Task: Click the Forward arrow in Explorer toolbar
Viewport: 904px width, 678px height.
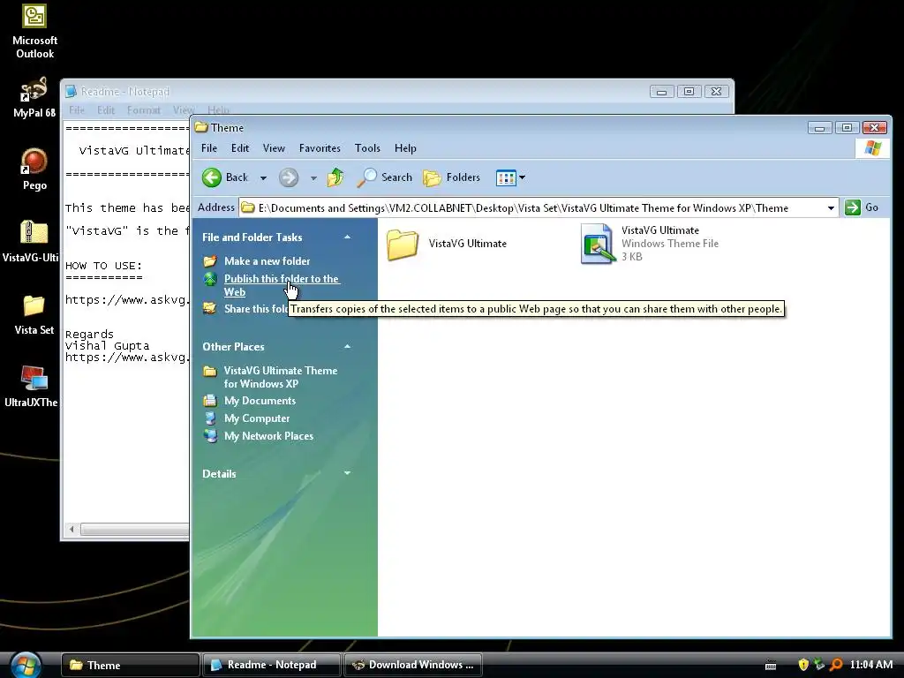Action: (289, 177)
